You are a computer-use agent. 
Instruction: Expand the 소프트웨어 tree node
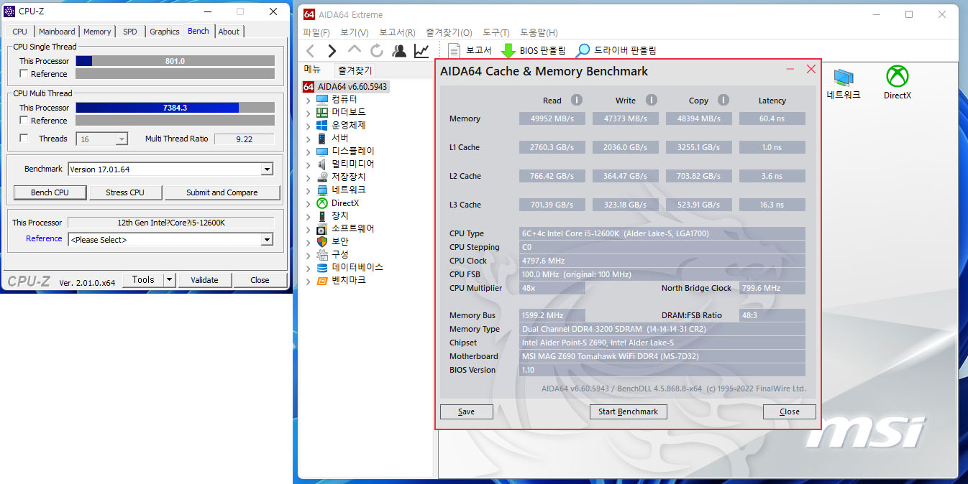309,229
